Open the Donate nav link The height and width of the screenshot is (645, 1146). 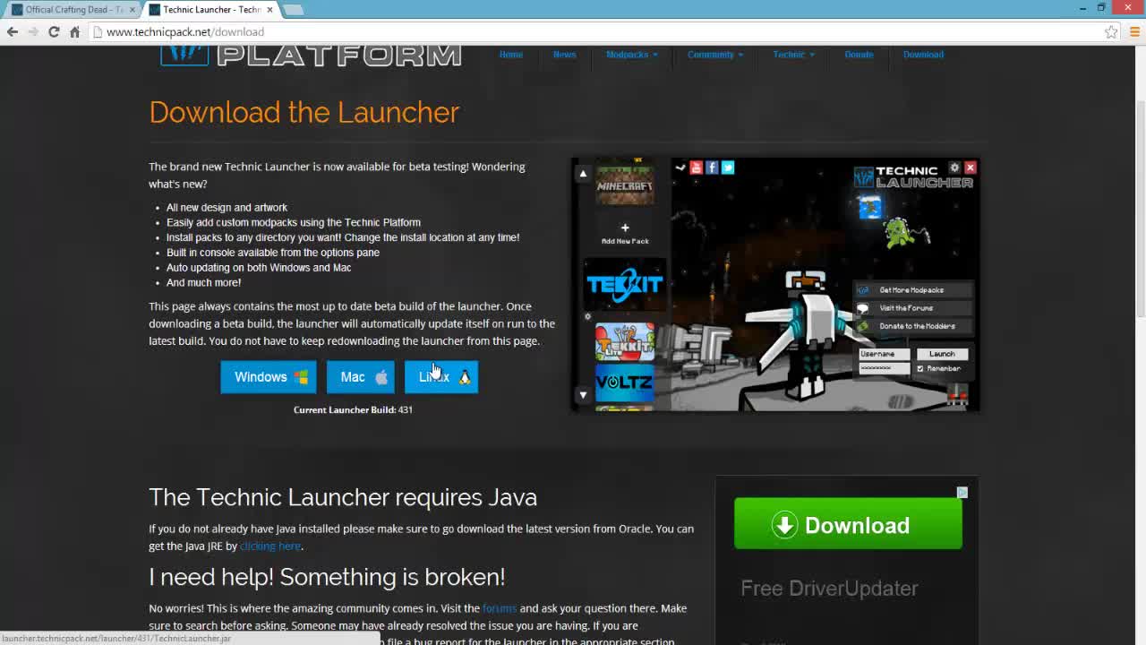[x=859, y=54]
